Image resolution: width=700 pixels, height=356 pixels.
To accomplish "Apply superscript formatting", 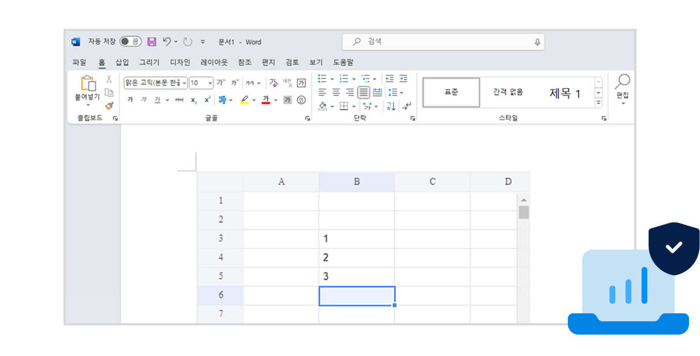I will [207, 99].
